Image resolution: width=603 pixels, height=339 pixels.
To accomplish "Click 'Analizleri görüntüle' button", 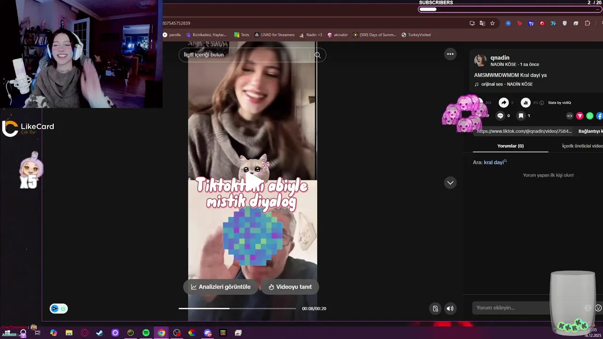I will (220, 287).
